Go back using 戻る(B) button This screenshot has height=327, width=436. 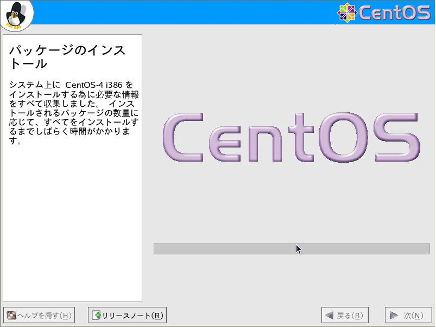[345, 315]
